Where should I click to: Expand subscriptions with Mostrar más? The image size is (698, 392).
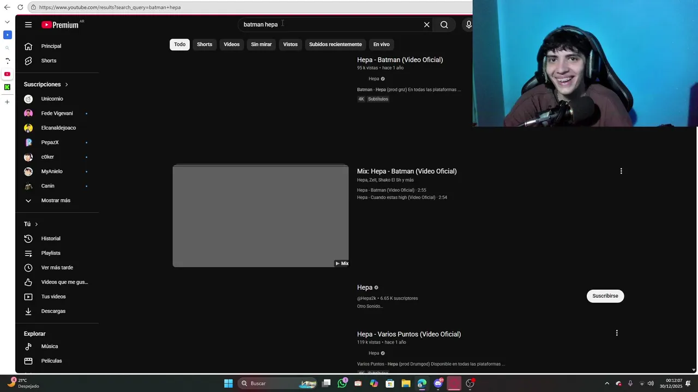pyautogui.click(x=55, y=200)
